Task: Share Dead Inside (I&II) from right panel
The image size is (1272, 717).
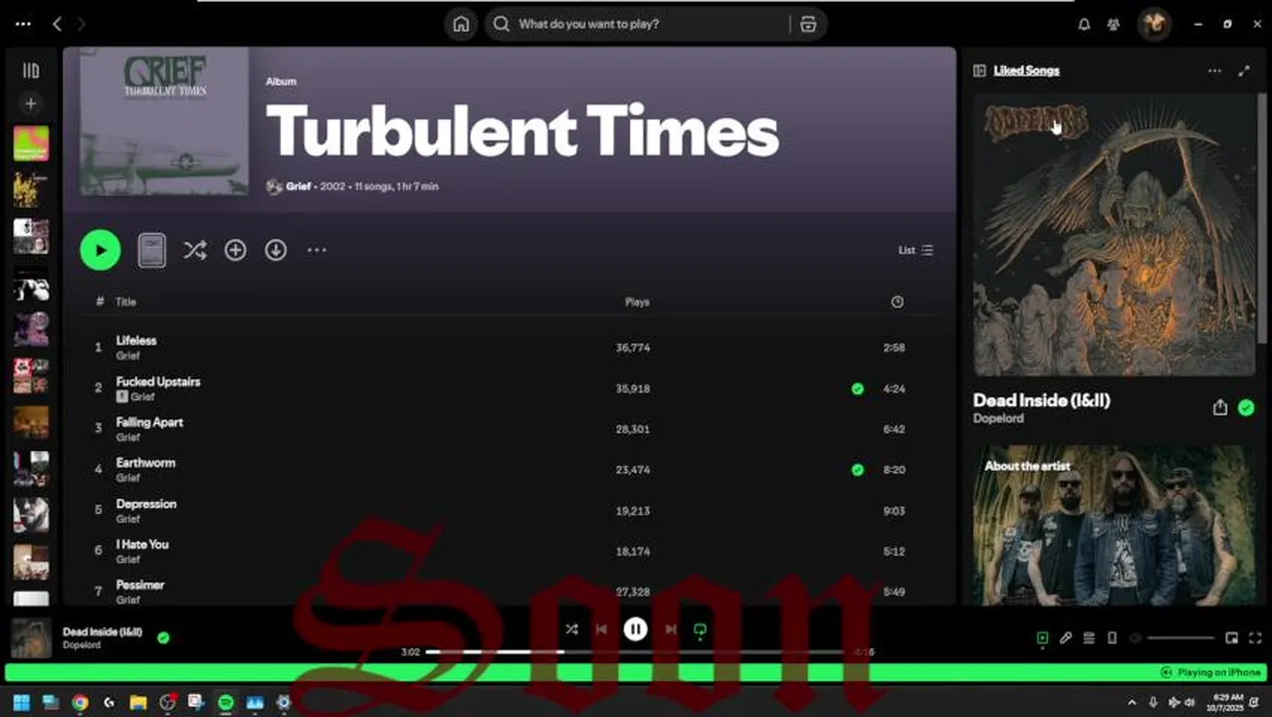Action: pos(1220,407)
